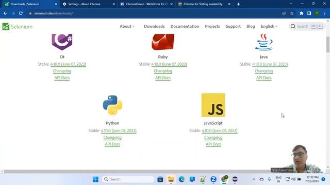Open the Chrome extensions puzzle icon
Viewport: 330px width, 185px height.
click(x=301, y=13)
